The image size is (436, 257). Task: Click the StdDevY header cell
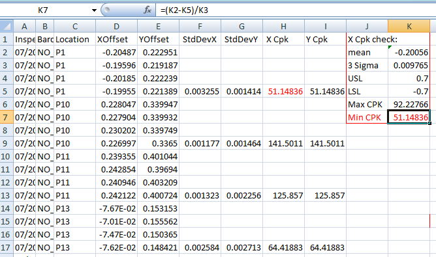[241, 40]
